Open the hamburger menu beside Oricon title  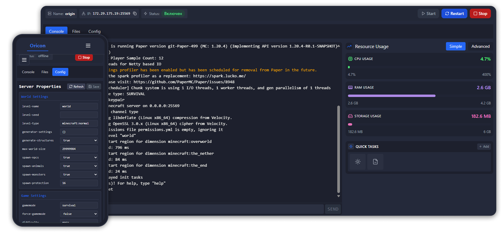[88, 46]
